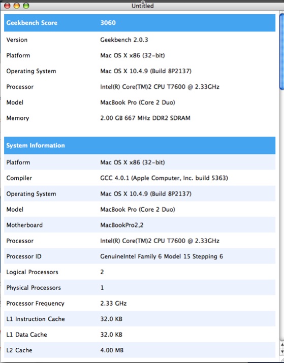
Task: Select "Operating System" label in the score summary
Action: tap(31, 71)
